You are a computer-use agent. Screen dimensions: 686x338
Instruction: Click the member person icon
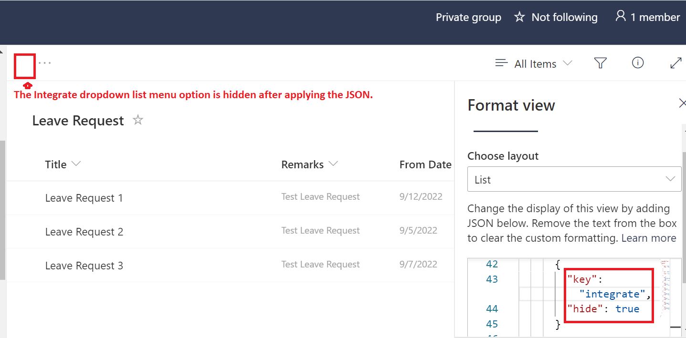tap(620, 17)
